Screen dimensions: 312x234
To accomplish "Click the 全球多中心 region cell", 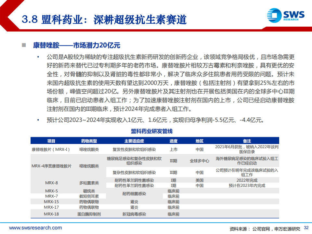I will coord(199,161).
